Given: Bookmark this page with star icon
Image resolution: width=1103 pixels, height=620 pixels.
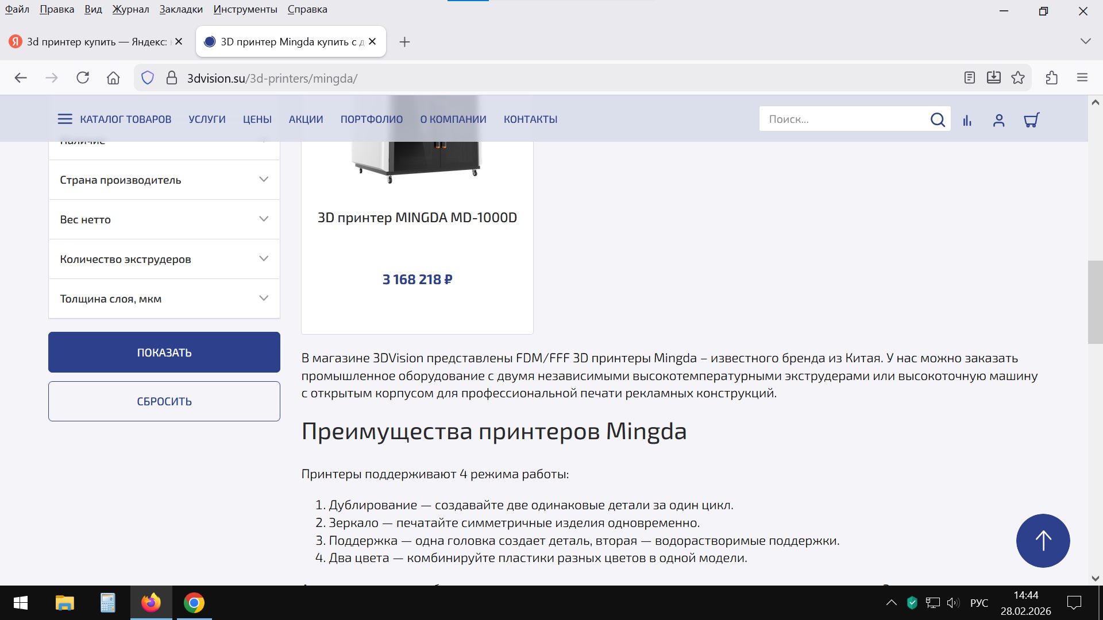Looking at the screenshot, I should pyautogui.click(x=1018, y=78).
